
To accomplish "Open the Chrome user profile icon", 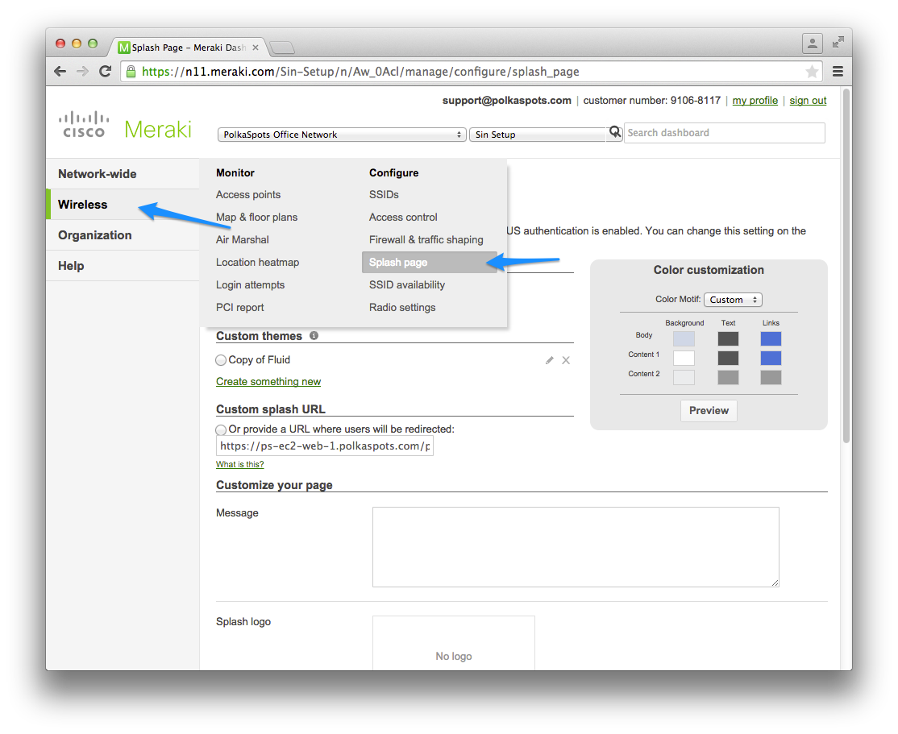I will pyautogui.click(x=812, y=44).
